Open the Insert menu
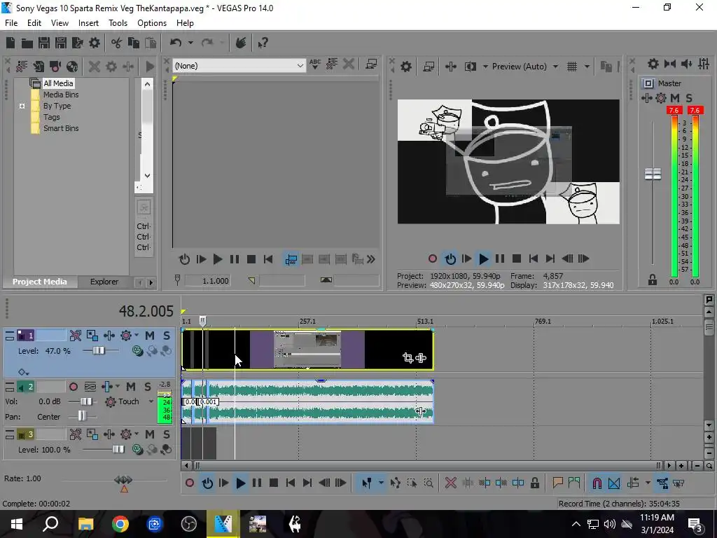Screen dimensions: 717x538 click(88, 23)
